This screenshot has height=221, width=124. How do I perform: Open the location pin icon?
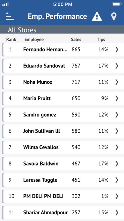pyautogui.click(x=114, y=17)
